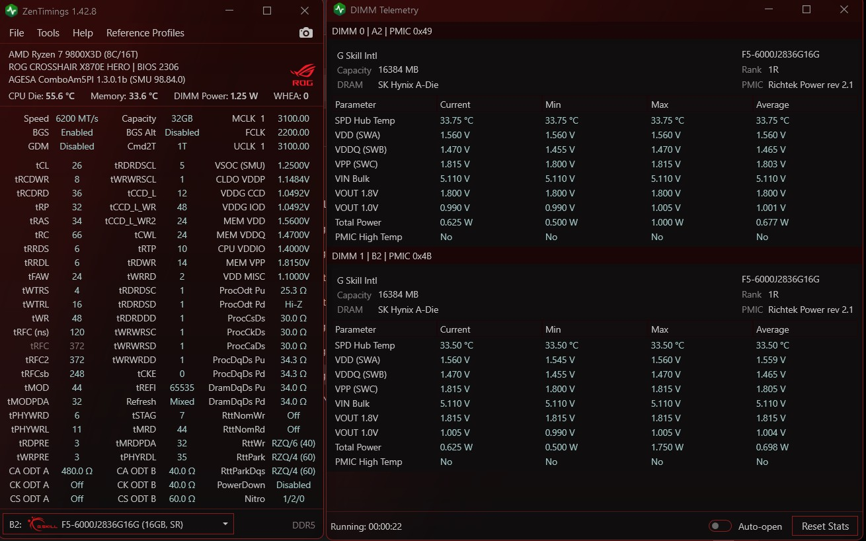Open the Tools menu
The image size is (866, 541).
[x=48, y=33]
